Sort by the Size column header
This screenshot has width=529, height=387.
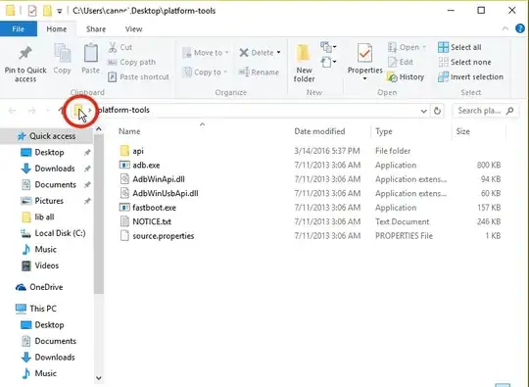(462, 131)
